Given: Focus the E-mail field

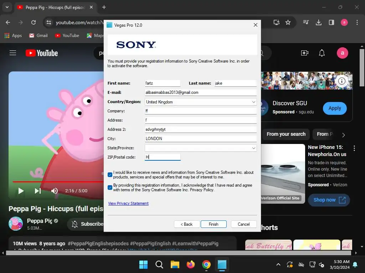Looking at the screenshot, I should tap(201, 92).
